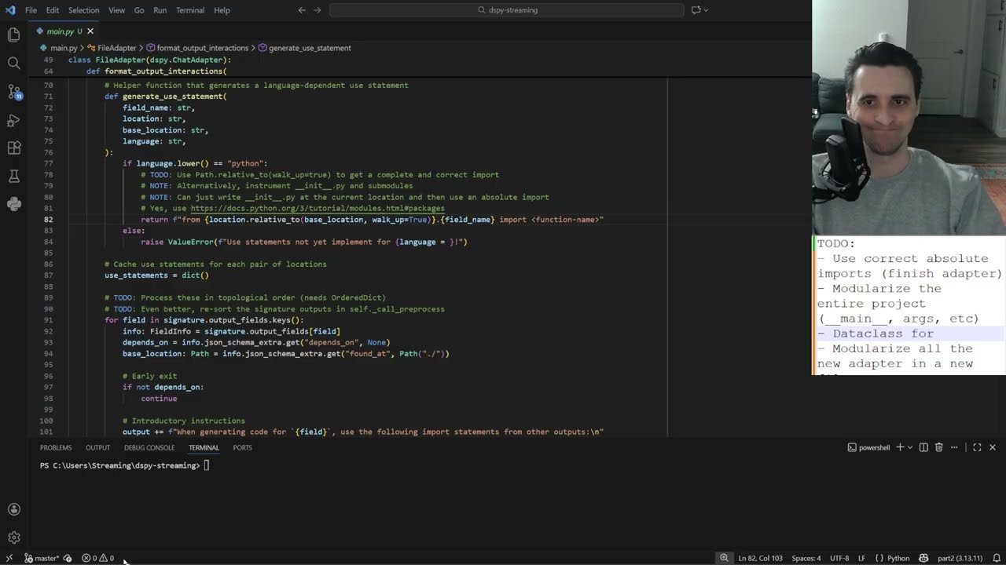
Task: Open the terminal launch profile dropdown
Action: (x=910, y=447)
